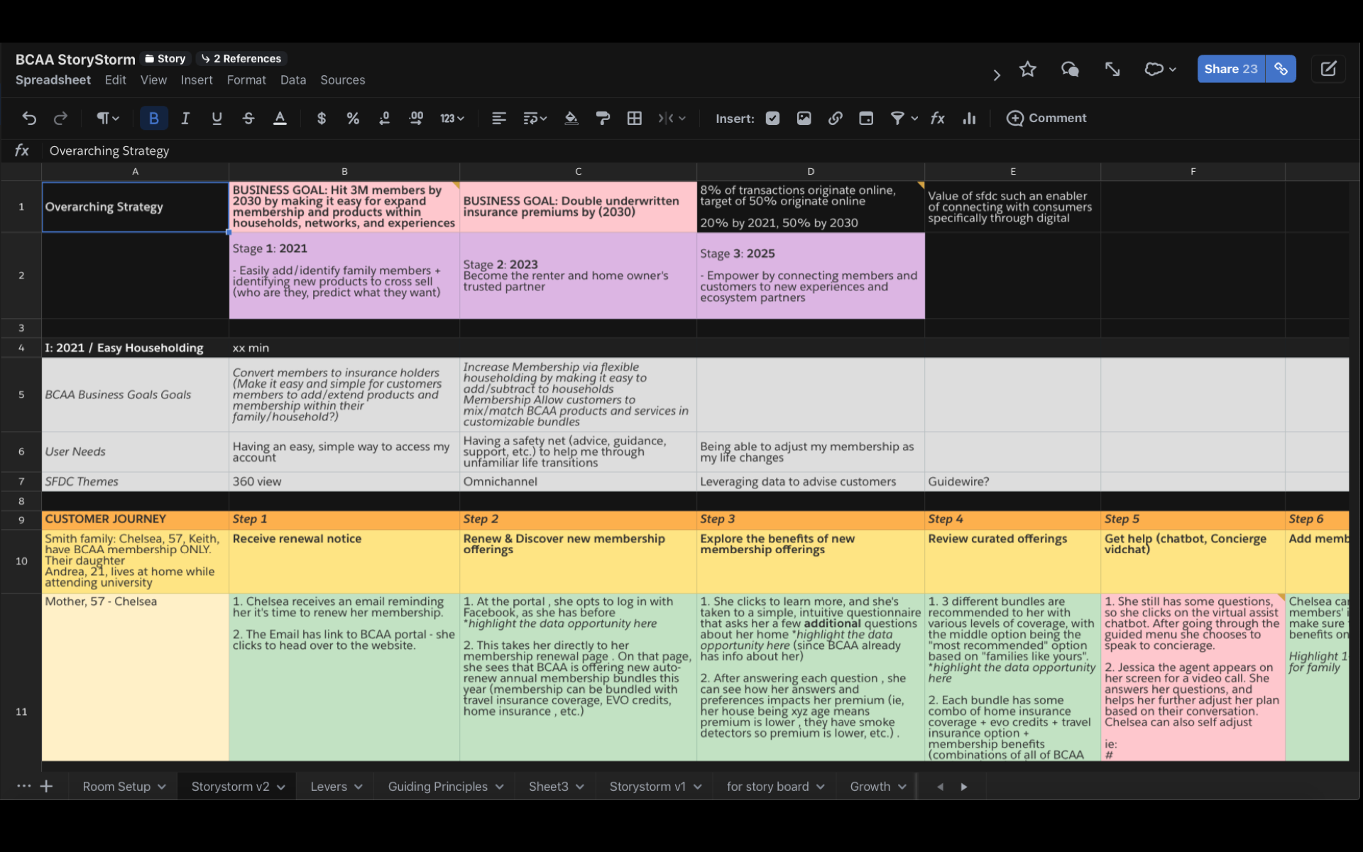The width and height of the screenshot is (1363, 852).
Task: Compose a new document
Action: click(x=1328, y=69)
